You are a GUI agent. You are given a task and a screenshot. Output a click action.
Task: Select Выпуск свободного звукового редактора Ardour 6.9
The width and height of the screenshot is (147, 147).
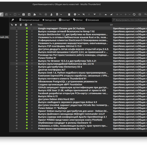79,102
